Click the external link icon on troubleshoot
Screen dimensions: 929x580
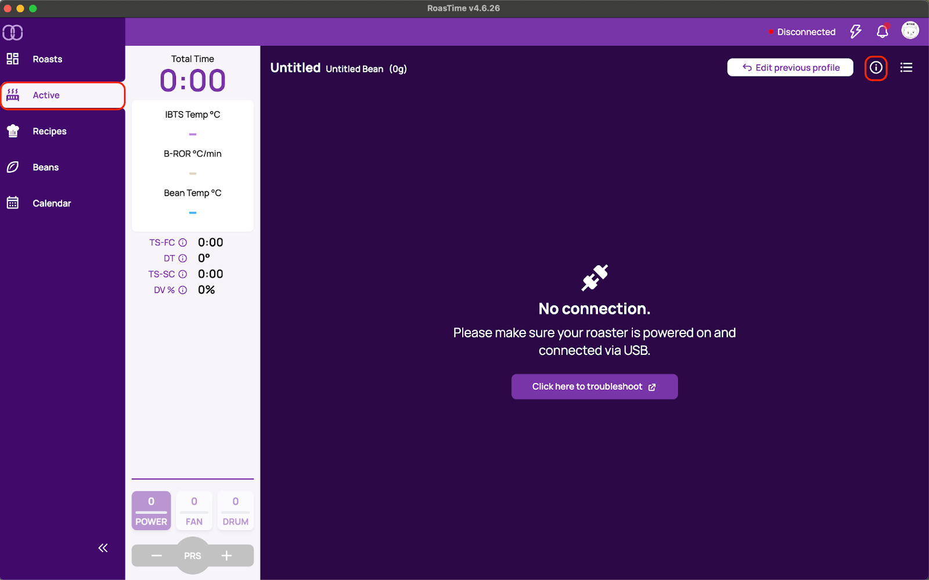click(652, 387)
